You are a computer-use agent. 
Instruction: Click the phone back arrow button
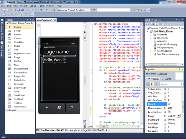click(x=47, y=107)
